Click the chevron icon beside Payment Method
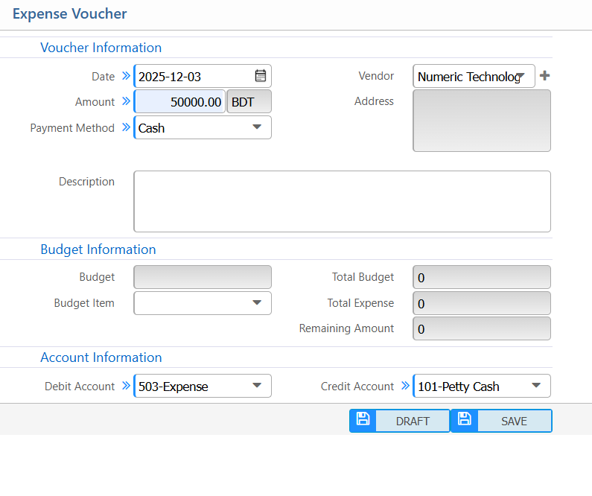Viewport: 592px width, 496px height. tap(126, 127)
